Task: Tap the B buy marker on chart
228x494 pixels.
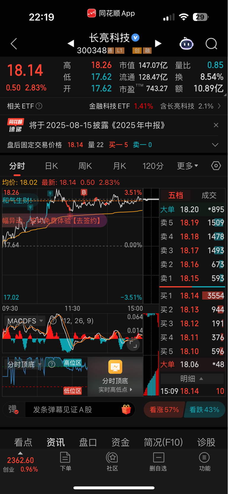Action: (x=84, y=192)
